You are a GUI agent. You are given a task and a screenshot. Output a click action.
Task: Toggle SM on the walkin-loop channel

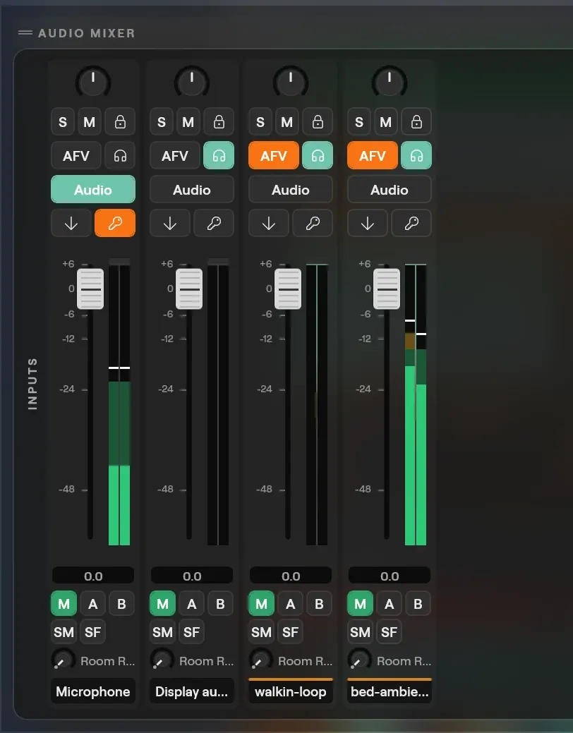point(261,632)
